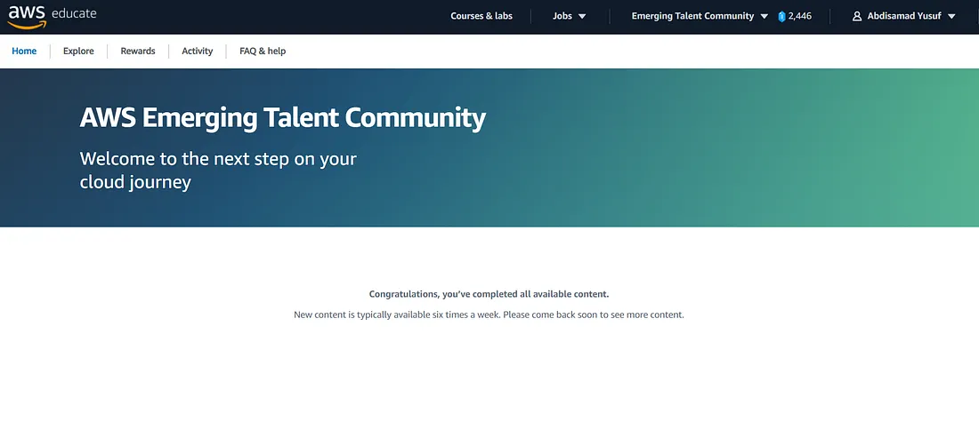Click the AWS Educate logo
Screen dimensions: 979x430
point(52,17)
